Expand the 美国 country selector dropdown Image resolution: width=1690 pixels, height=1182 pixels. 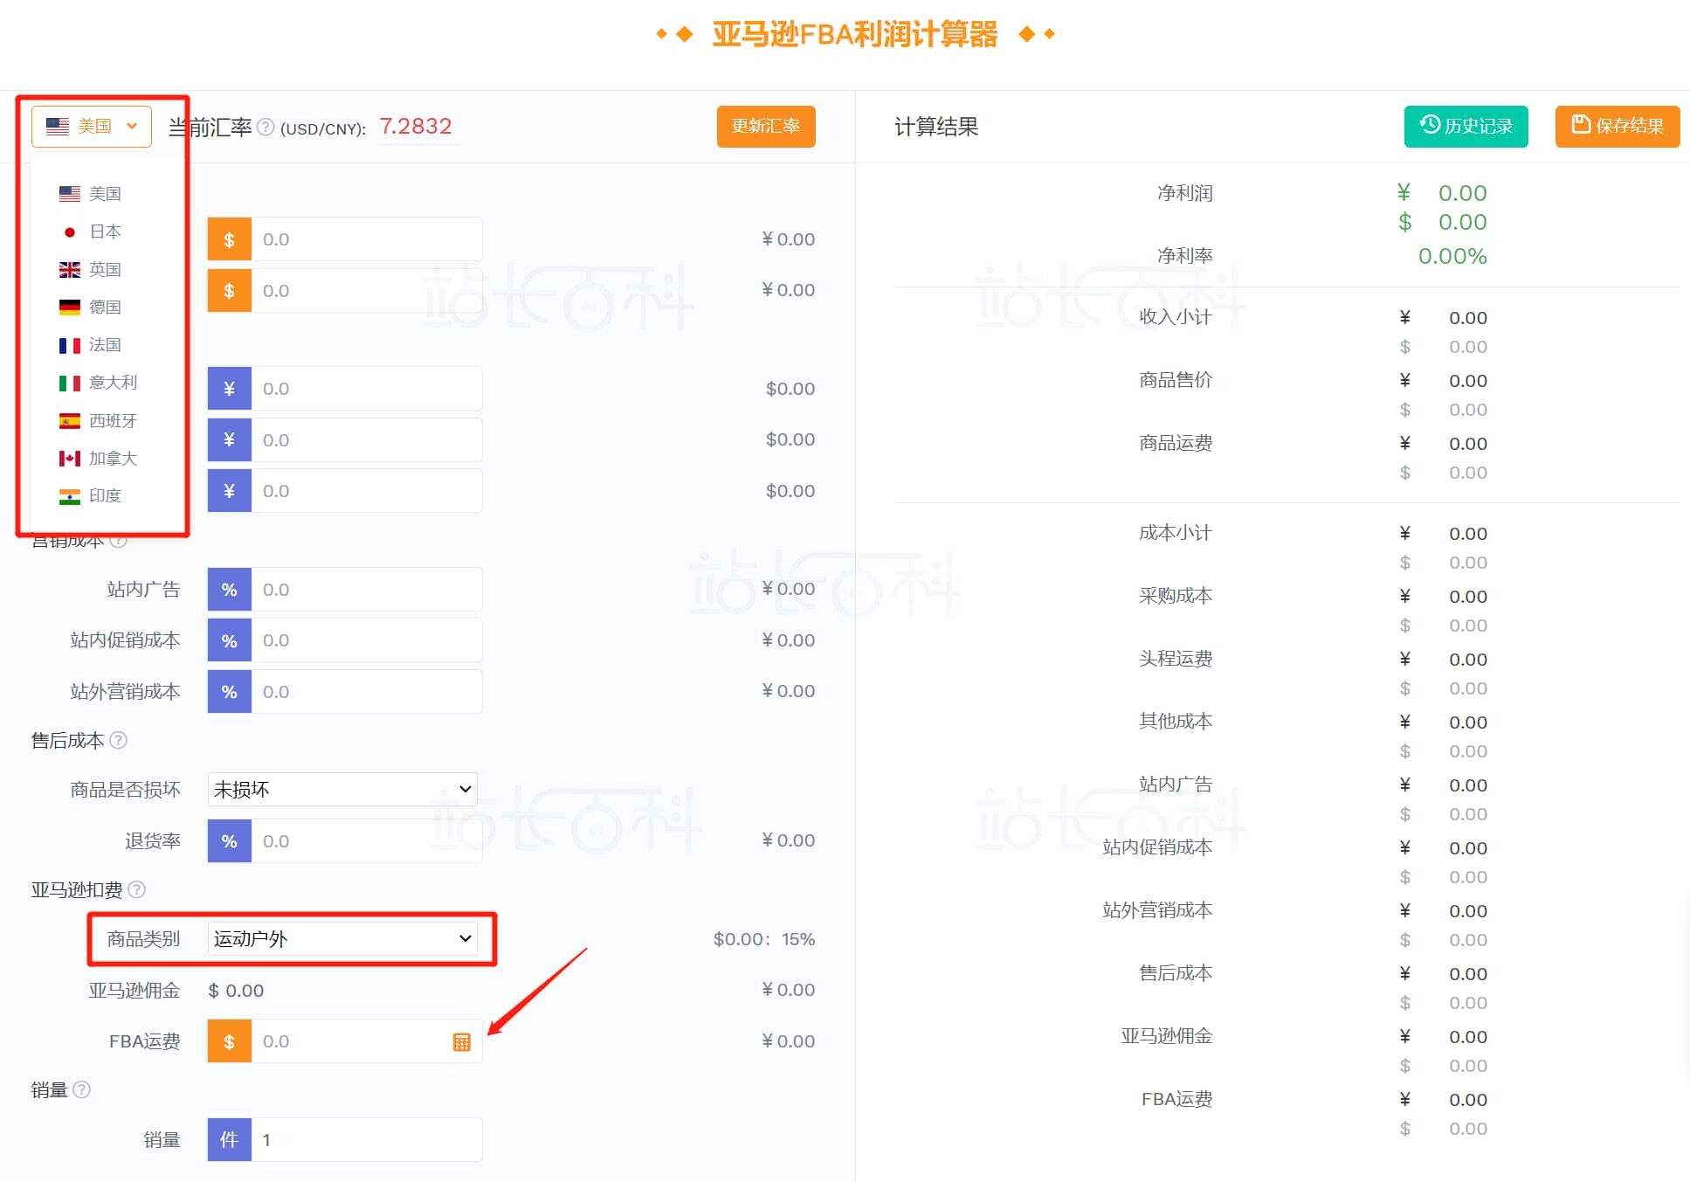pos(91,126)
